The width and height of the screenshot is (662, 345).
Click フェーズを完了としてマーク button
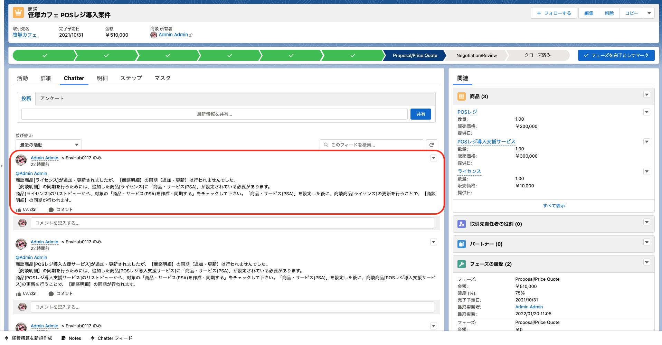pyautogui.click(x=616, y=55)
